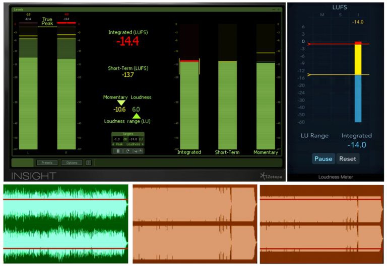Screen dimensions: 387x266
Task: Click the Loudness Meter title label
Action: pyautogui.click(x=336, y=177)
